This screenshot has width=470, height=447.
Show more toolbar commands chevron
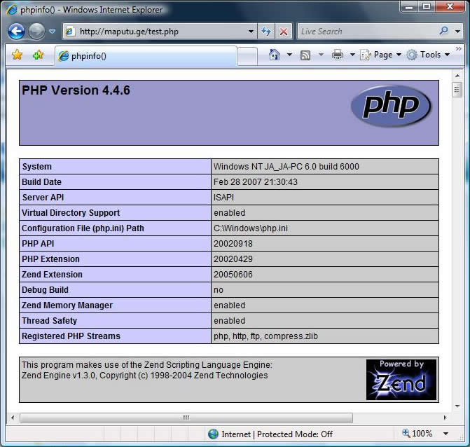[x=458, y=48]
